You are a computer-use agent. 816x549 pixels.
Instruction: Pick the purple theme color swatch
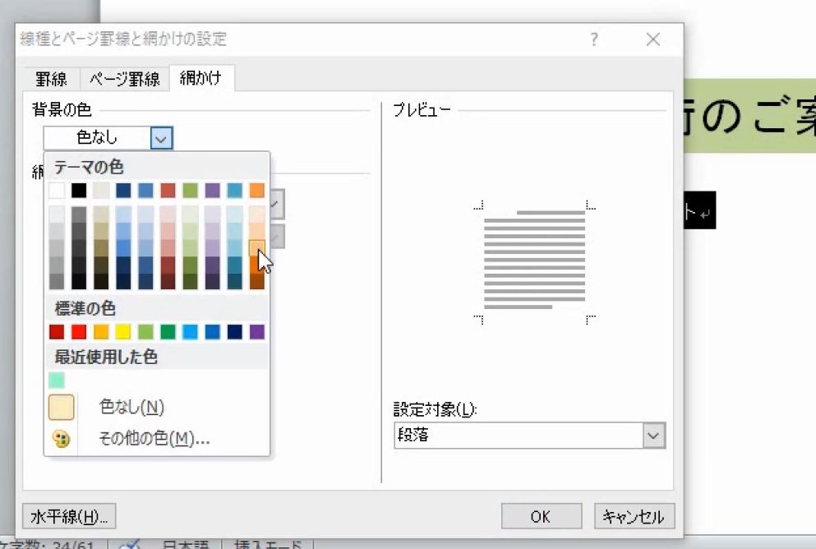pos(212,191)
